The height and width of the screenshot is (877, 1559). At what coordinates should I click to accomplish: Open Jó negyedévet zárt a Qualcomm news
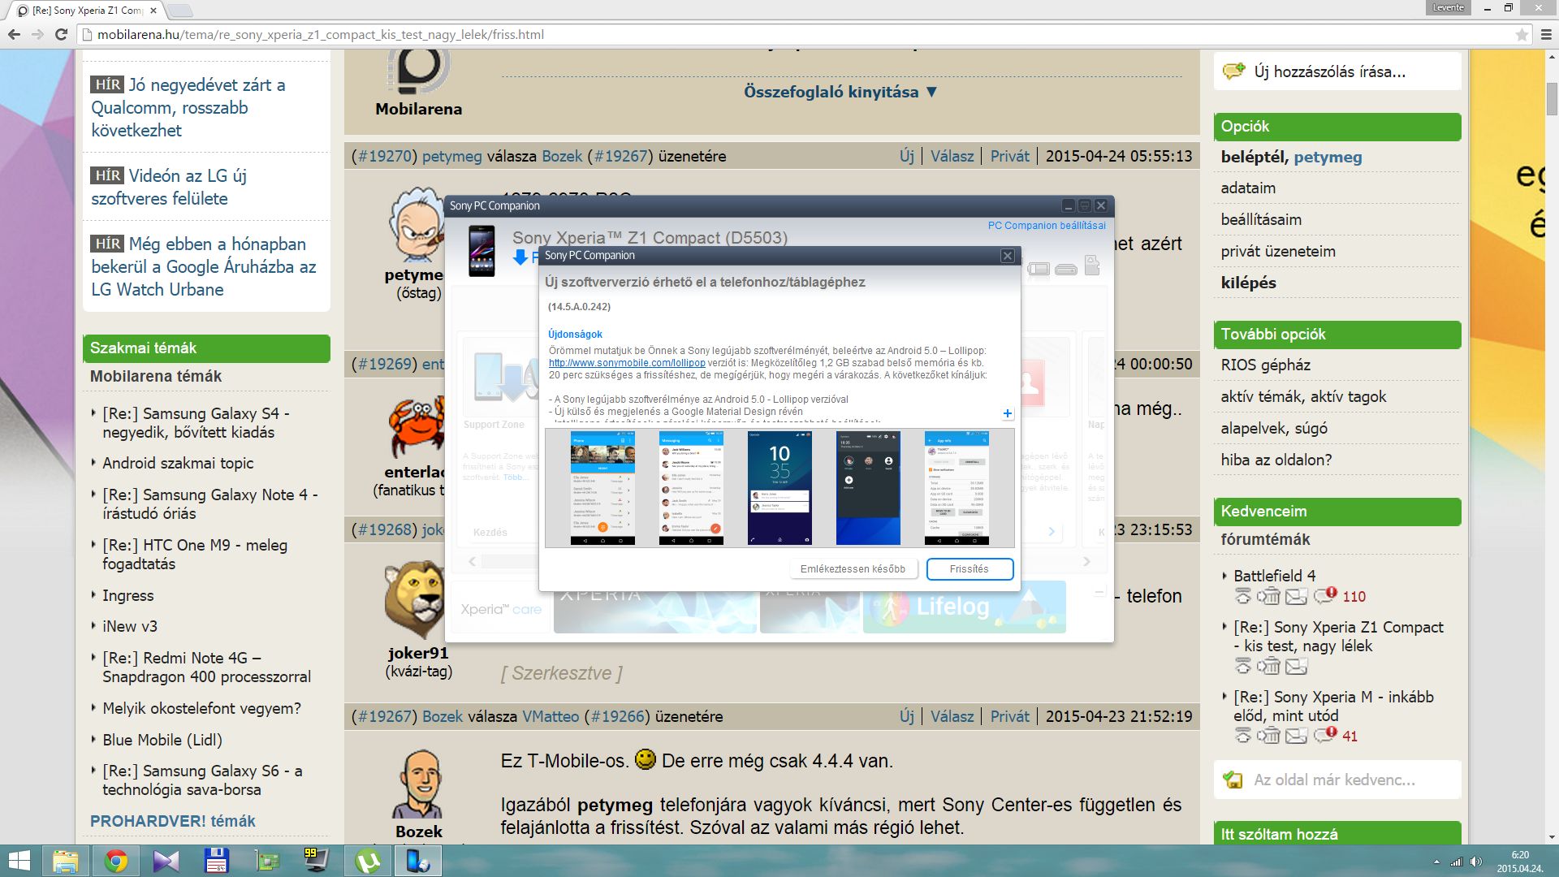[x=188, y=107]
